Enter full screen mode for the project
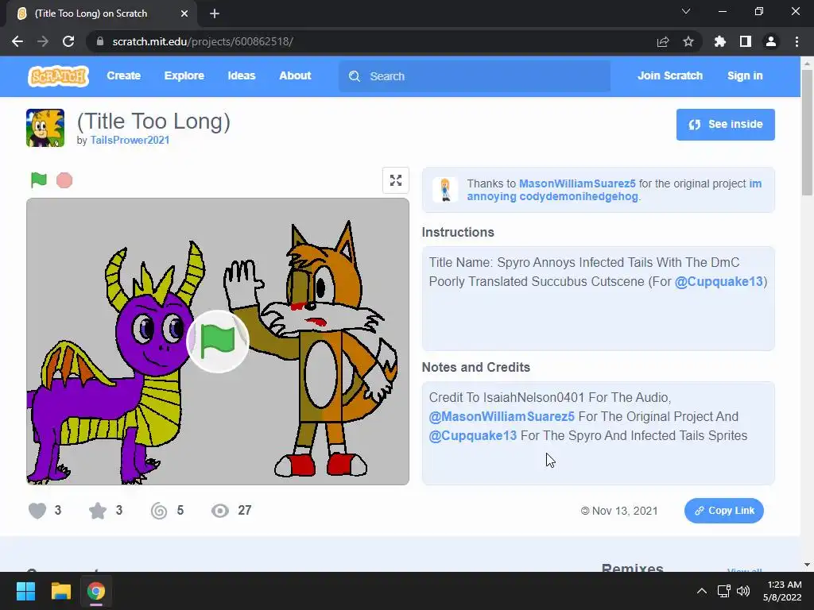 click(x=396, y=180)
